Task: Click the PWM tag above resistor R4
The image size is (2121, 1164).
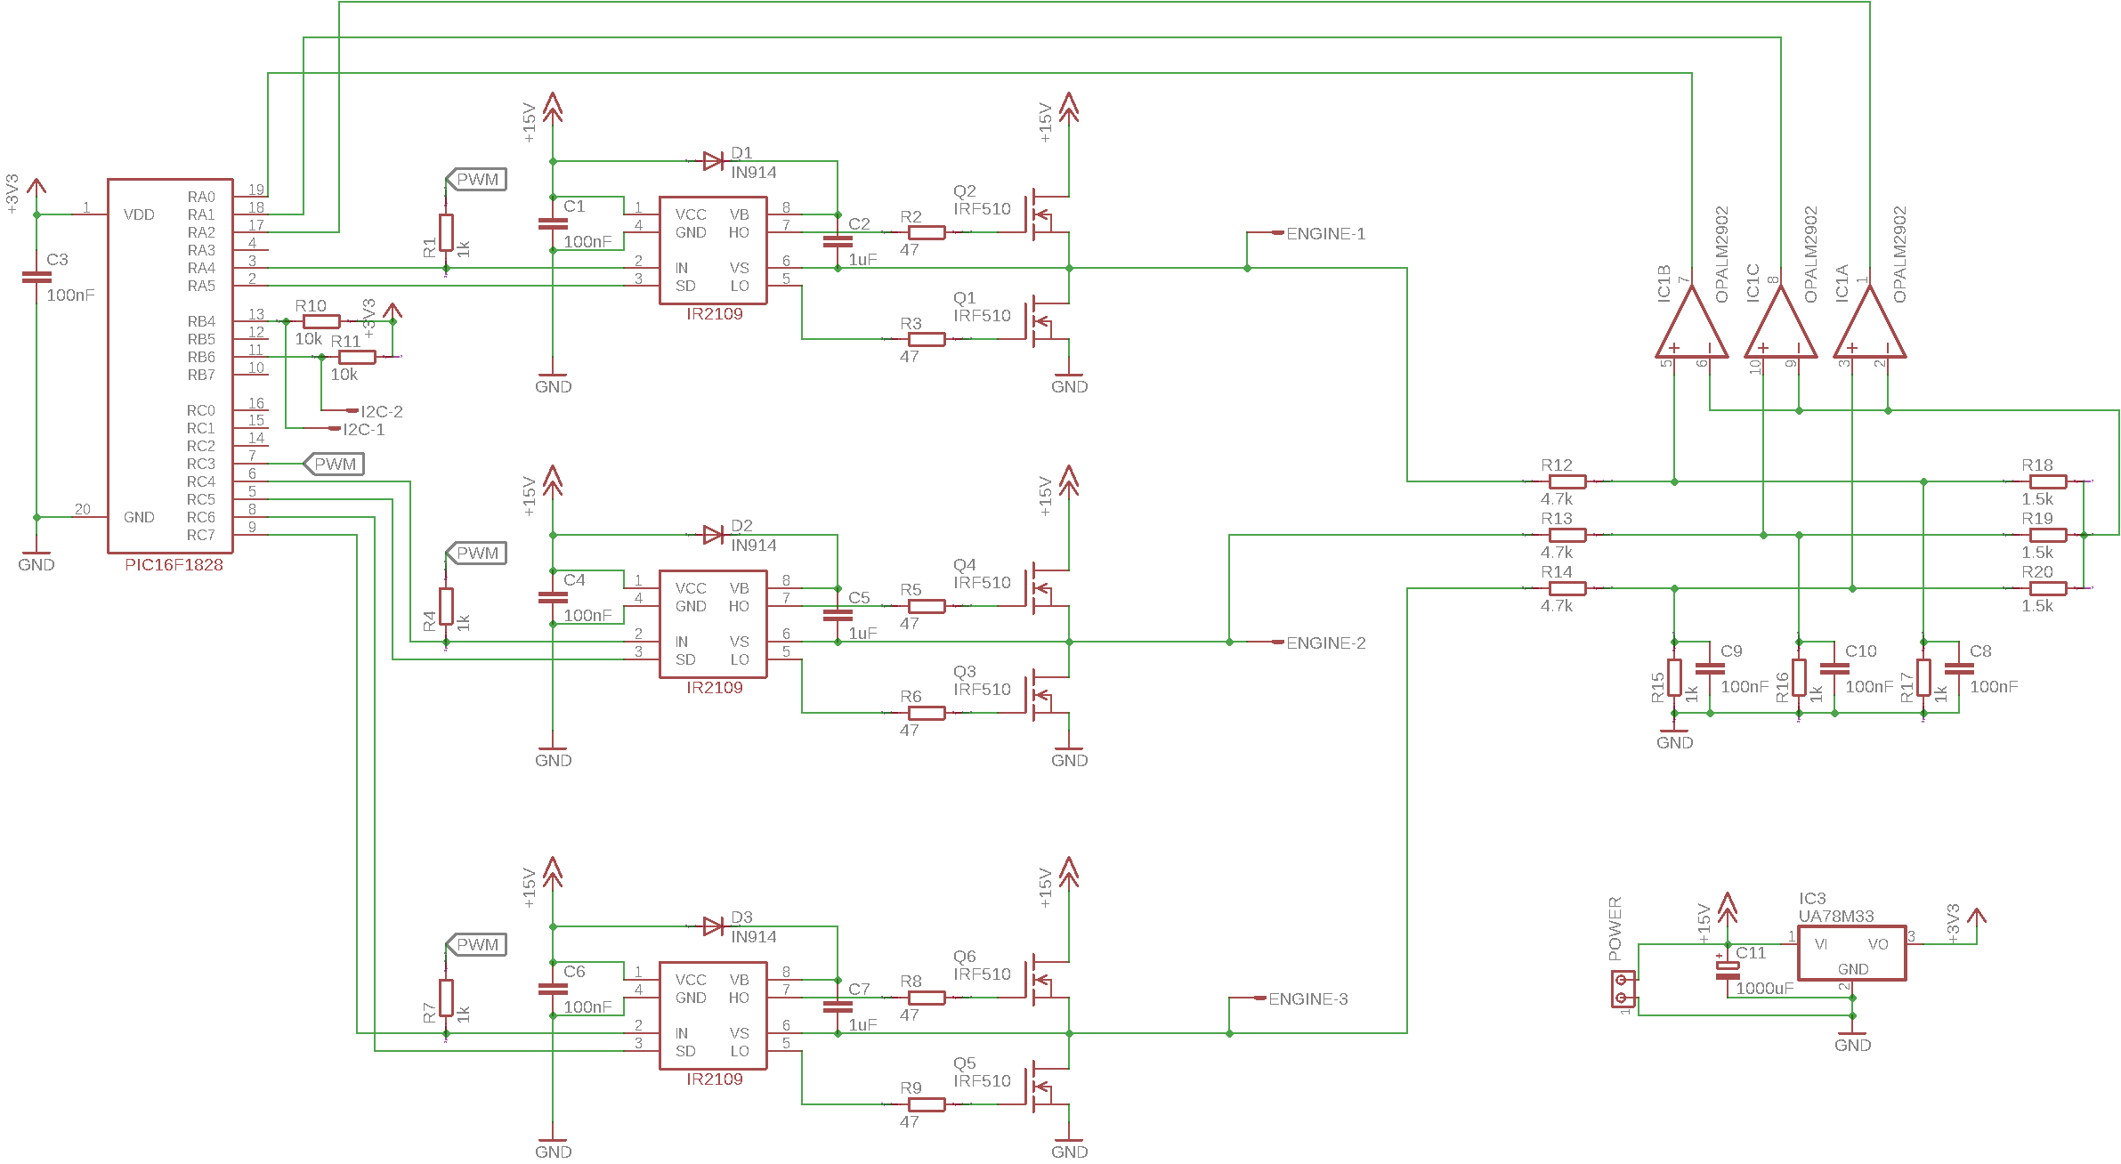Action: click(476, 553)
